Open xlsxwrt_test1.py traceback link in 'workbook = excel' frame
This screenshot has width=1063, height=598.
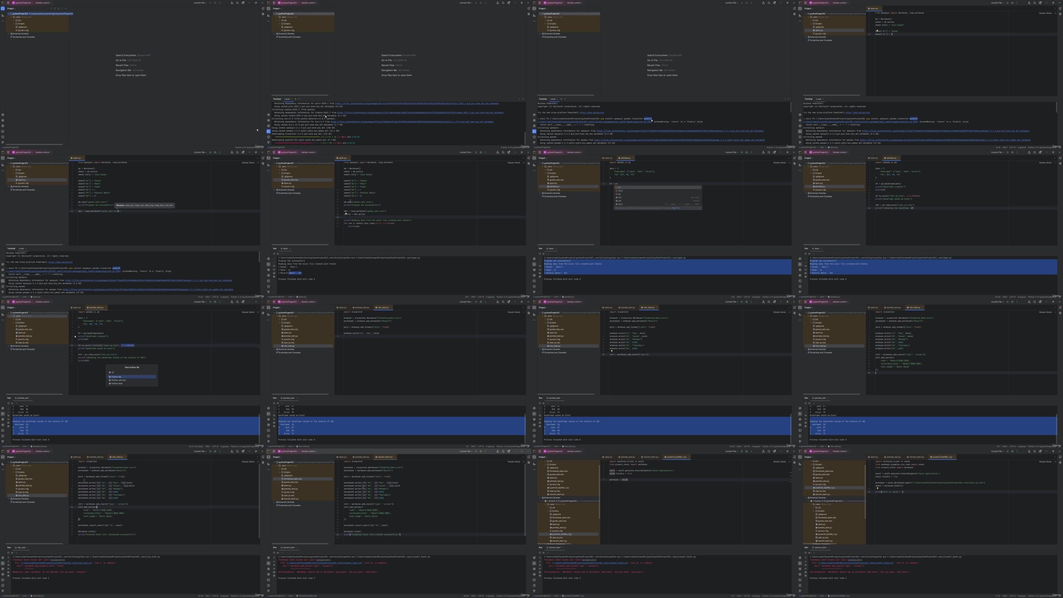[x=590, y=563]
